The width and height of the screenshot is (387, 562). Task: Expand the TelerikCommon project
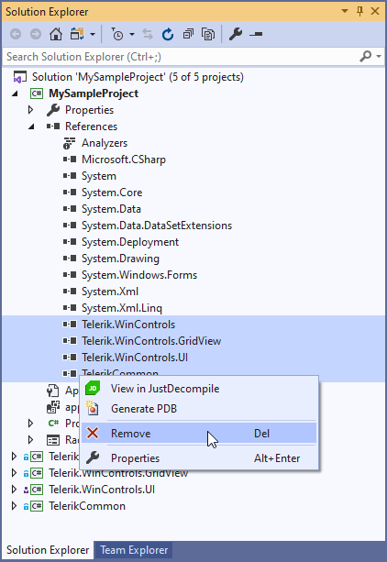pos(14,506)
